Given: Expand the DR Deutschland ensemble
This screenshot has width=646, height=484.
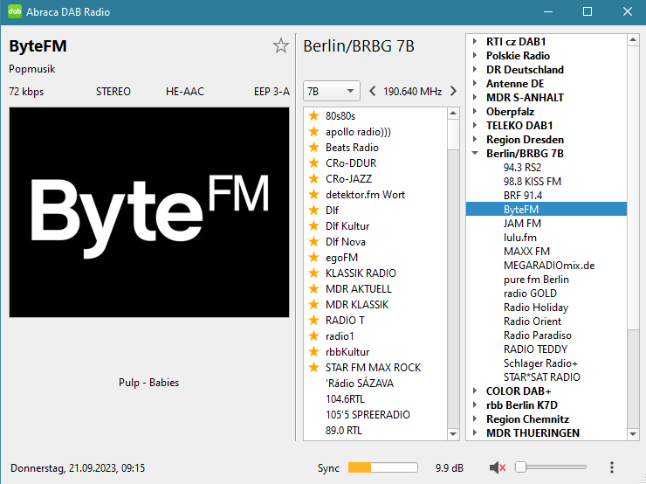Looking at the screenshot, I should point(475,70).
